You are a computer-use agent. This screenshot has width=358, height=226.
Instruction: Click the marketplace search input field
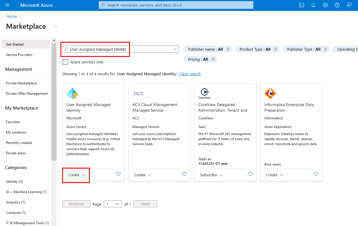pyautogui.click(x=120, y=49)
